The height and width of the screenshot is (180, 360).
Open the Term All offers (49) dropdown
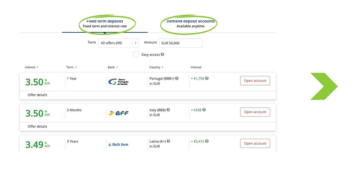pos(119,43)
